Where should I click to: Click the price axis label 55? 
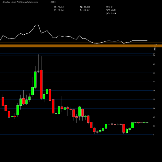(x=154, y=53)
